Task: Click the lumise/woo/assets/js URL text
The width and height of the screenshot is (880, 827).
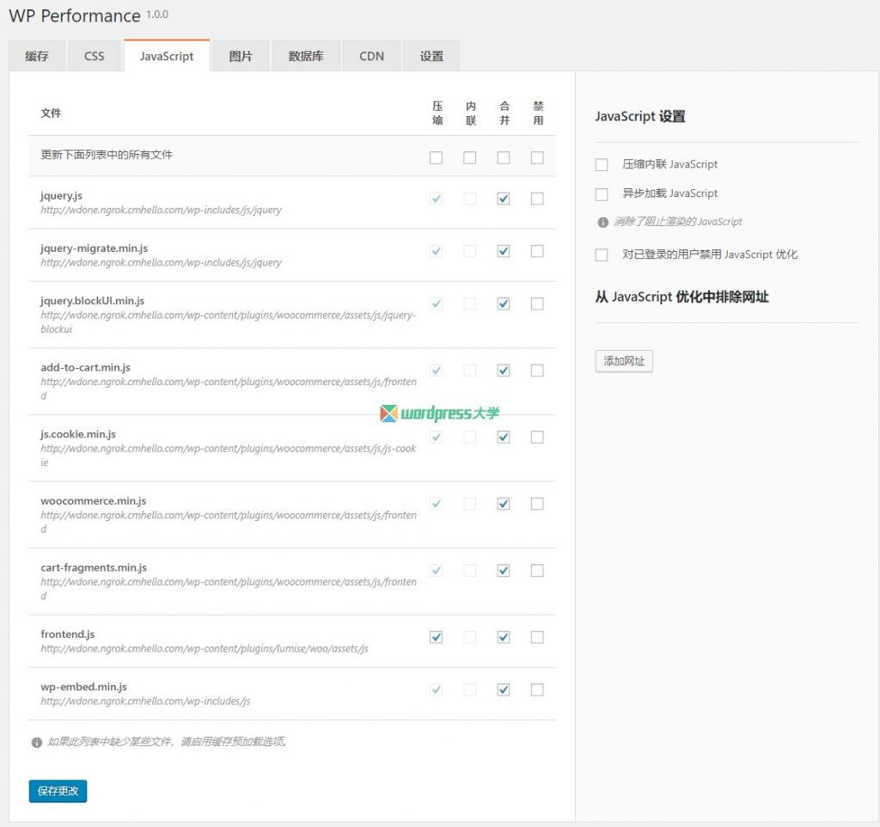Action: 205,648
